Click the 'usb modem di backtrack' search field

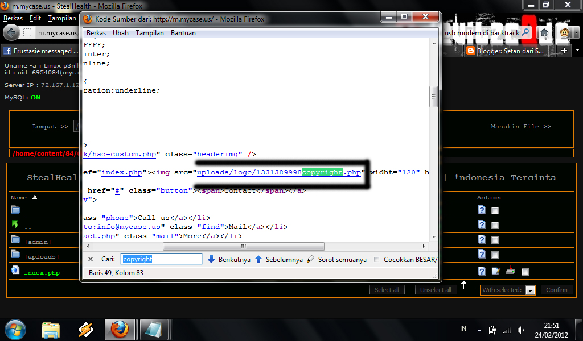[482, 32]
